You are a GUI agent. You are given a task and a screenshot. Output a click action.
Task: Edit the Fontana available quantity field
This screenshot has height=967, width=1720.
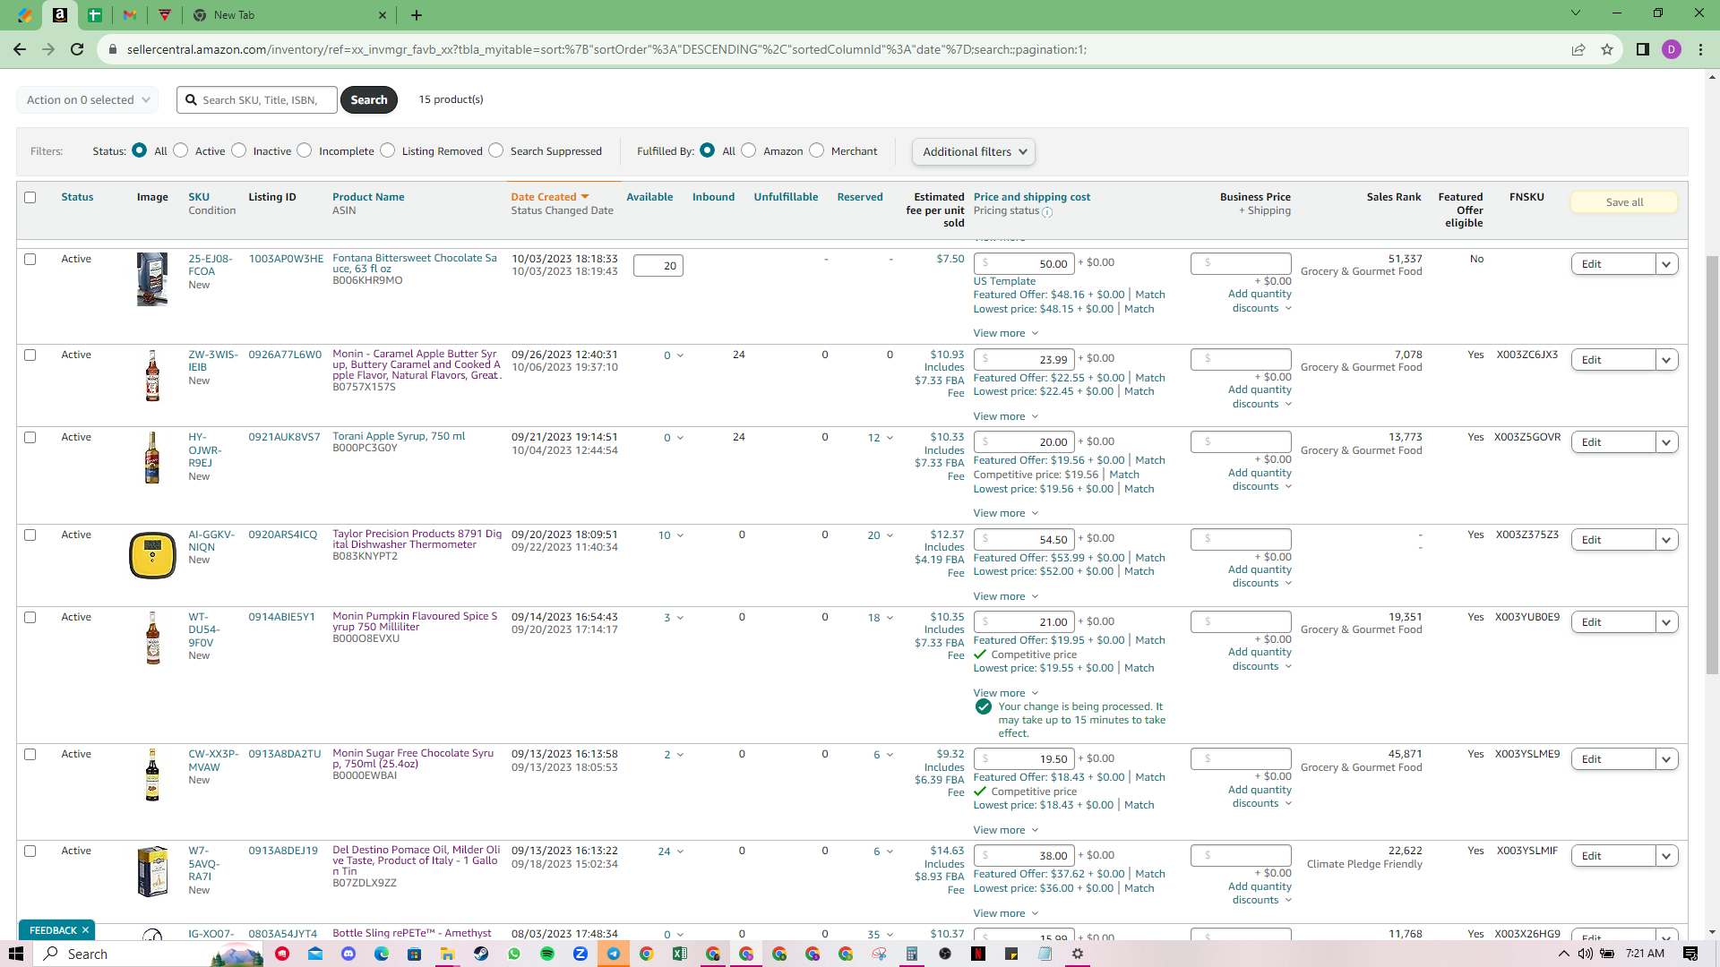[658, 266]
